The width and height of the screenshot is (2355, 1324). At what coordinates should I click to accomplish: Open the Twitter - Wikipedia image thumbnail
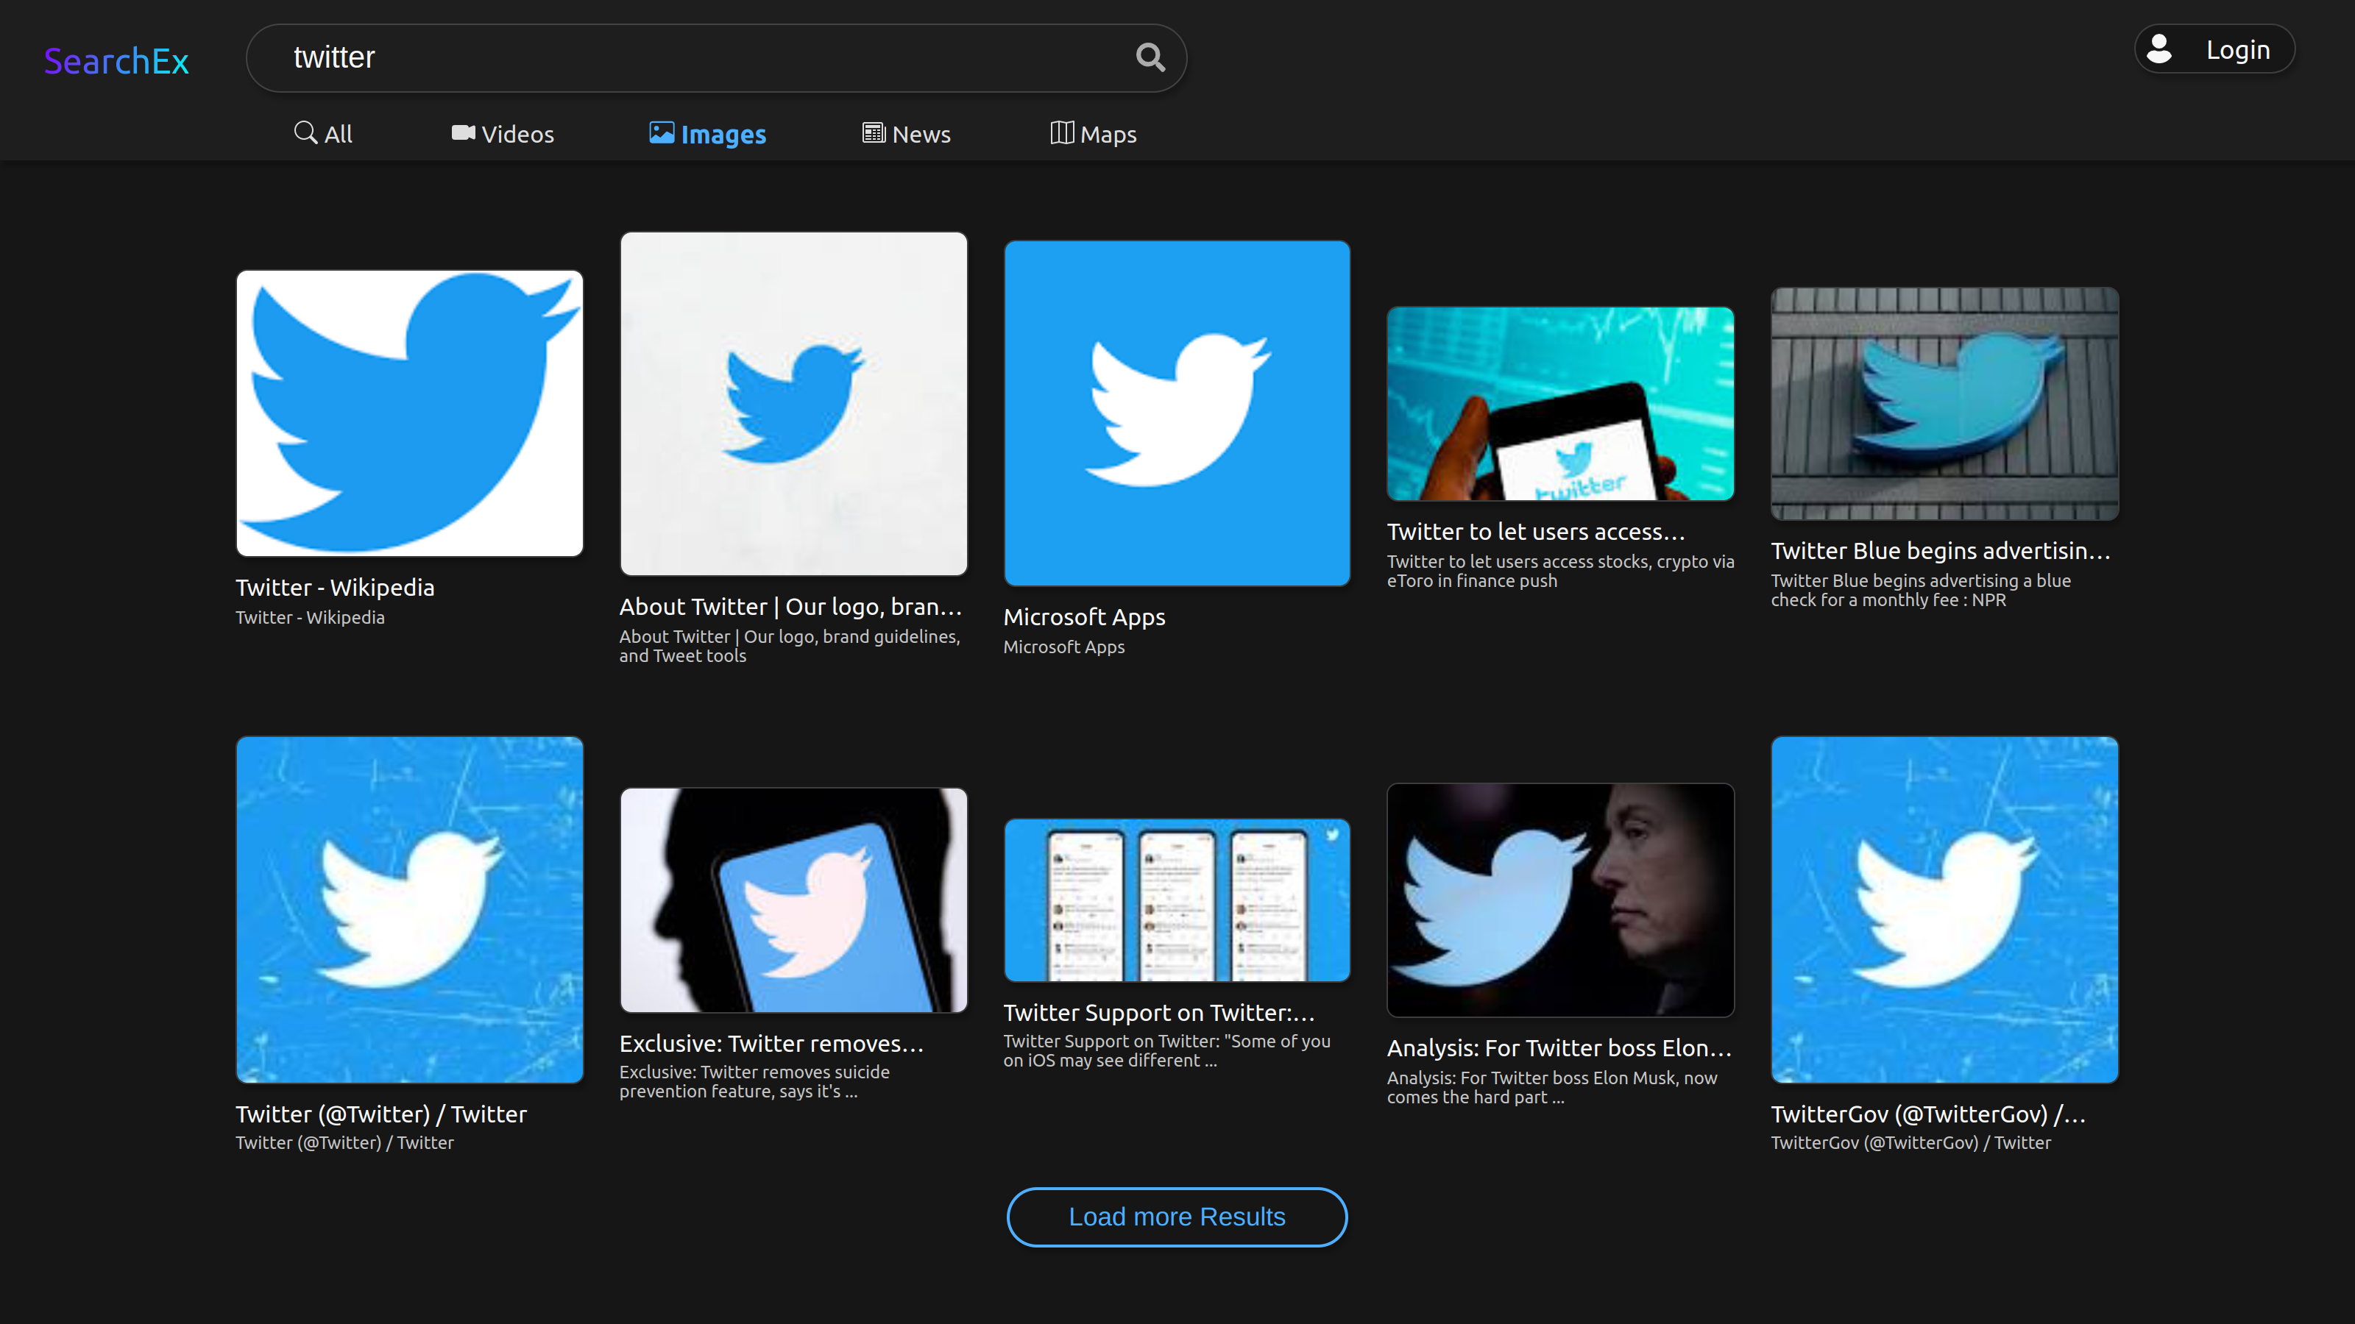pyautogui.click(x=408, y=413)
